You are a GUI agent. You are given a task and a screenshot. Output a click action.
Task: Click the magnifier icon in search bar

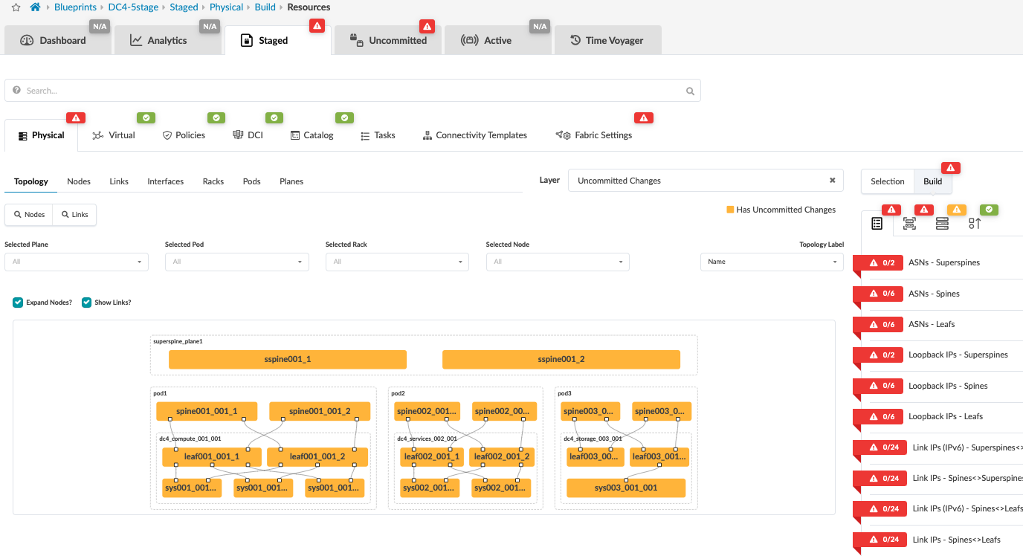point(690,91)
